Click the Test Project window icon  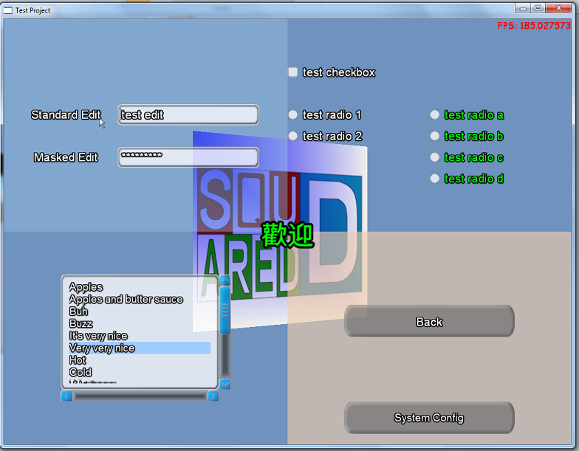click(x=7, y=10)
